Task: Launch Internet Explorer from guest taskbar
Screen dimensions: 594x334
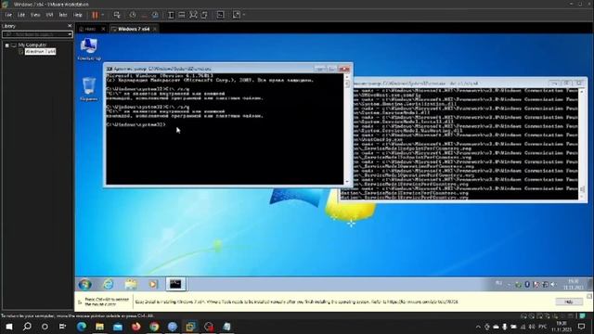Action: point(109,284)
